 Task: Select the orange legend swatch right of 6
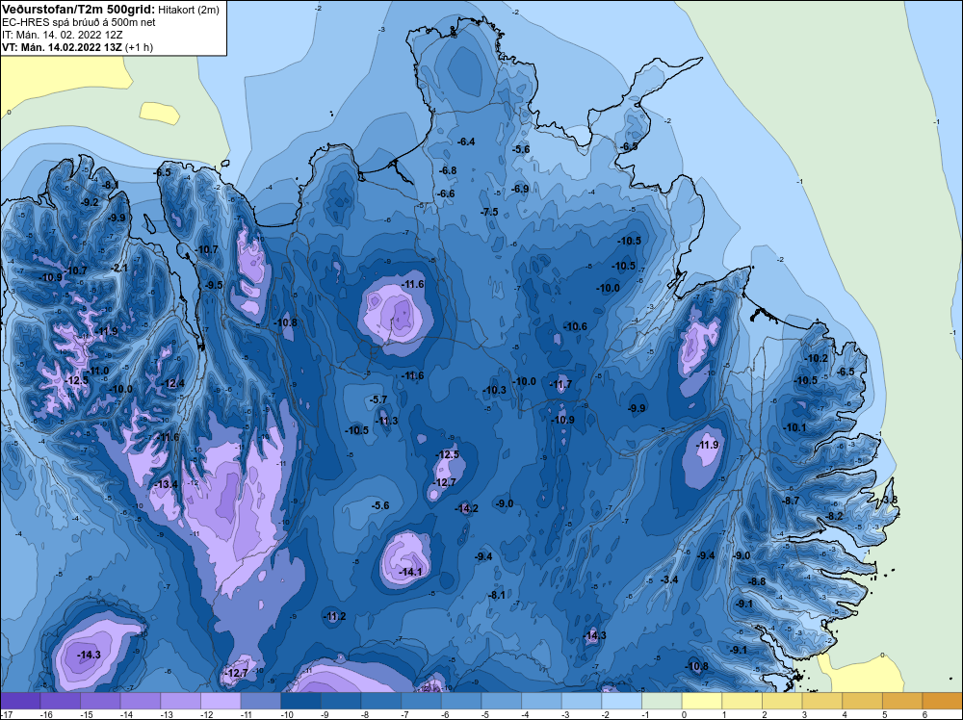(943, 701)
